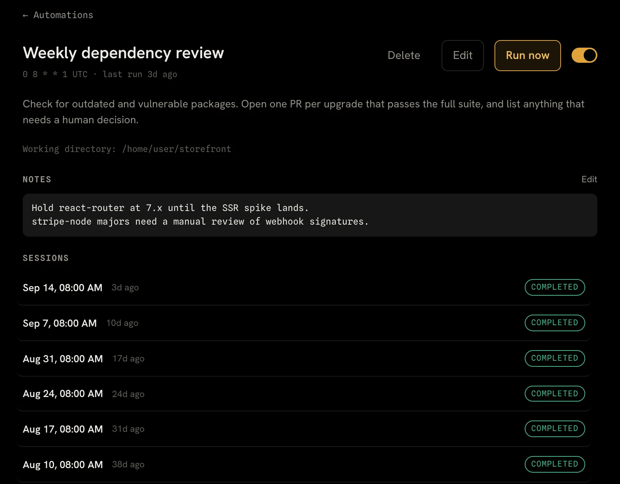Screen dimensions: 620x484
Task: Click COMPLETED badge for Sep 14 session
Action: point(555,287)
